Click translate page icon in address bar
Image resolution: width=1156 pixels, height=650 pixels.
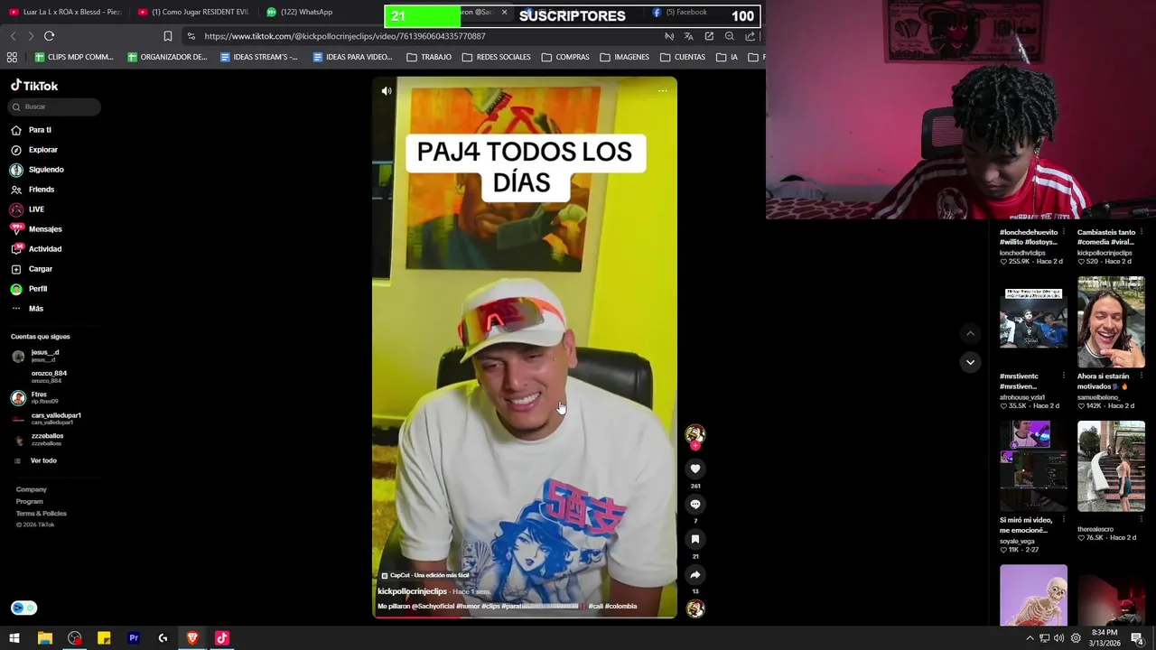pyautogui.click(x=688, y=36)
